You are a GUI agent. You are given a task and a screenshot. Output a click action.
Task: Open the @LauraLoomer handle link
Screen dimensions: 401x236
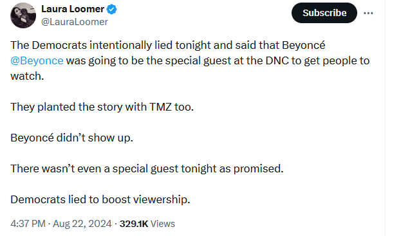75,22
